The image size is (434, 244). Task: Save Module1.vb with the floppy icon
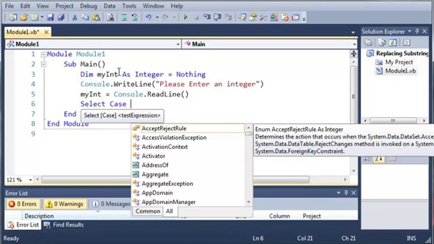(51, 17)
